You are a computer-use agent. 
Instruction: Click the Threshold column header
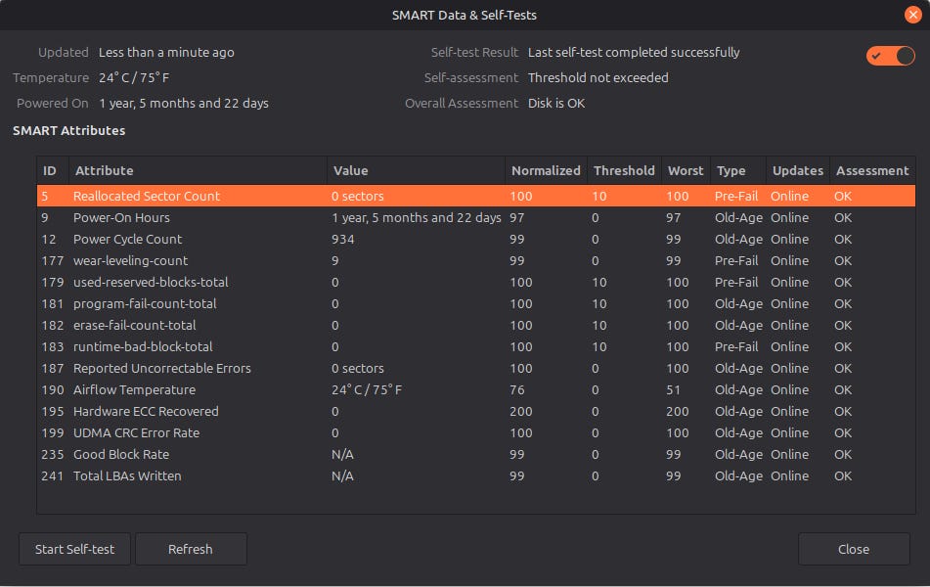tap(623, 170)
